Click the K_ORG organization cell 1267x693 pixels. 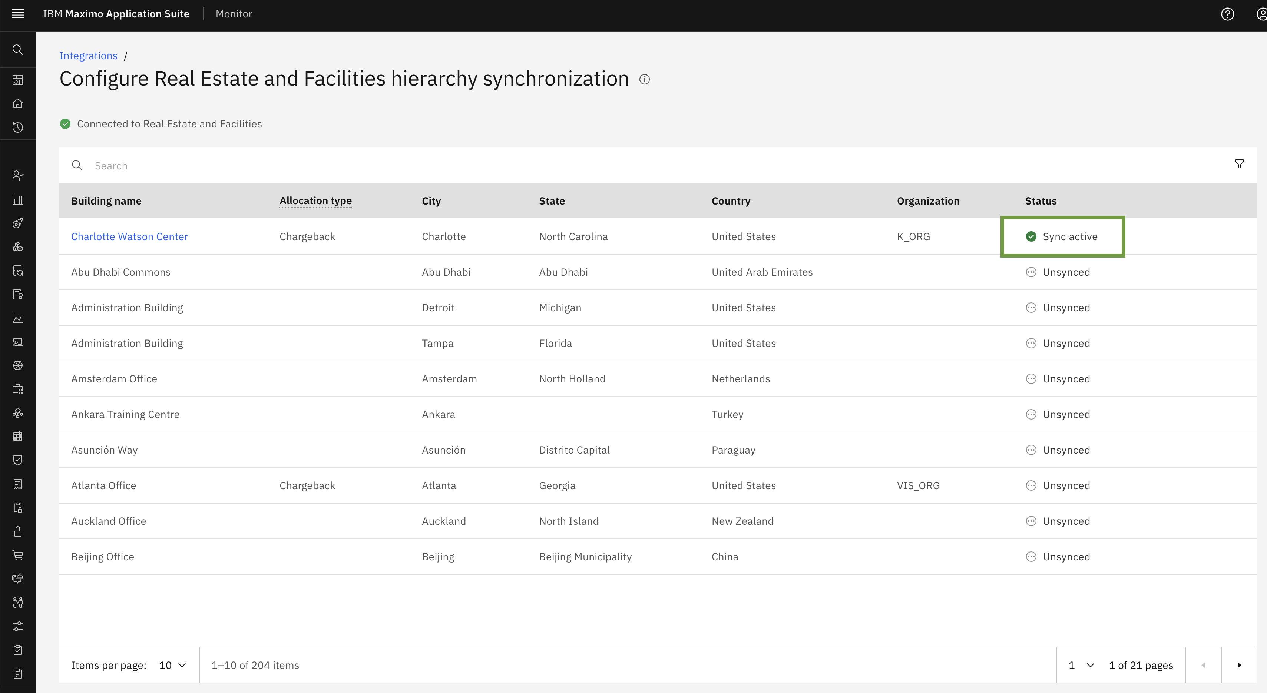913,236
